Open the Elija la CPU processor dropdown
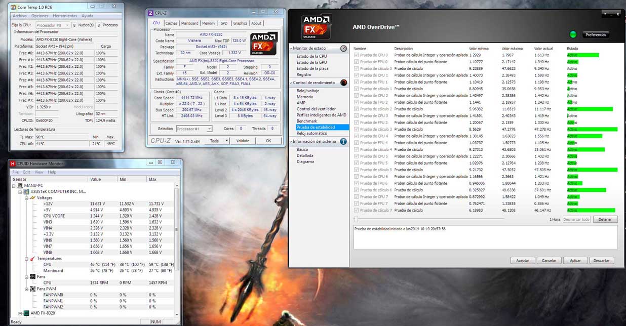Image resolution: width=626 pixels, height=326 pixels. coord(53,25)
